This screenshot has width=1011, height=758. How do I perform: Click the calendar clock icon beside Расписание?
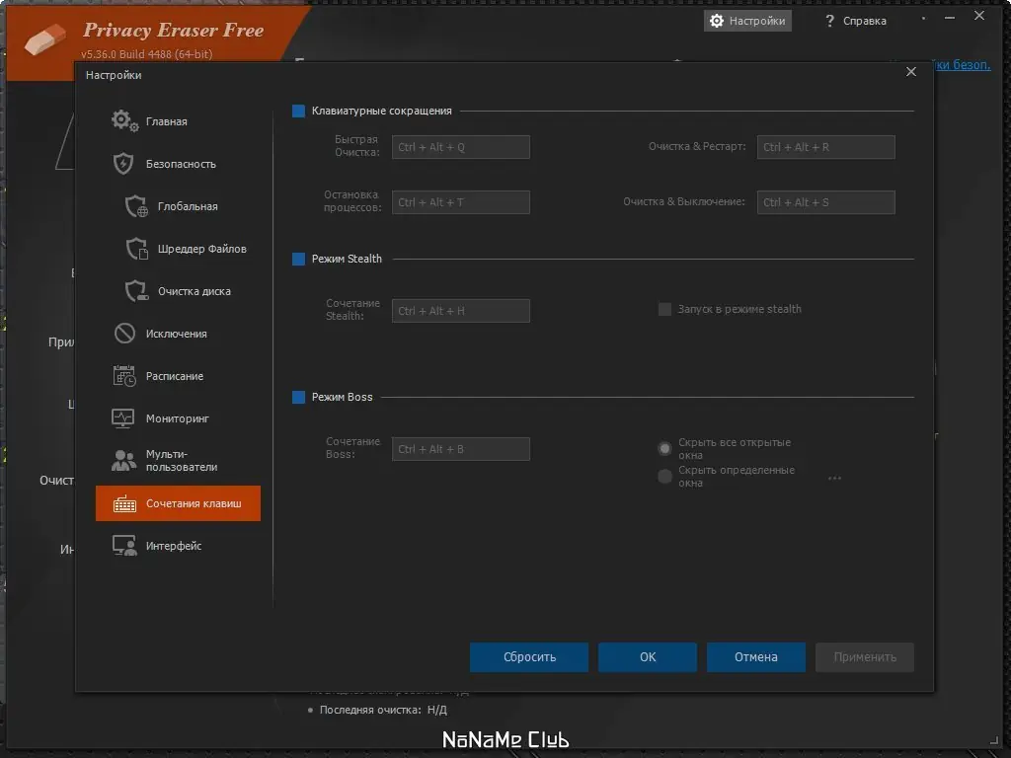(x=124, y=376)
